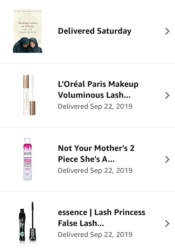Click delivery date under Not Your Mother's item
The image size is (175, 252).
95,170
